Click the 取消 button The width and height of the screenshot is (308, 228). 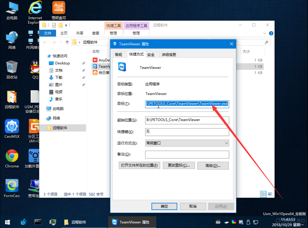point(193,206)
